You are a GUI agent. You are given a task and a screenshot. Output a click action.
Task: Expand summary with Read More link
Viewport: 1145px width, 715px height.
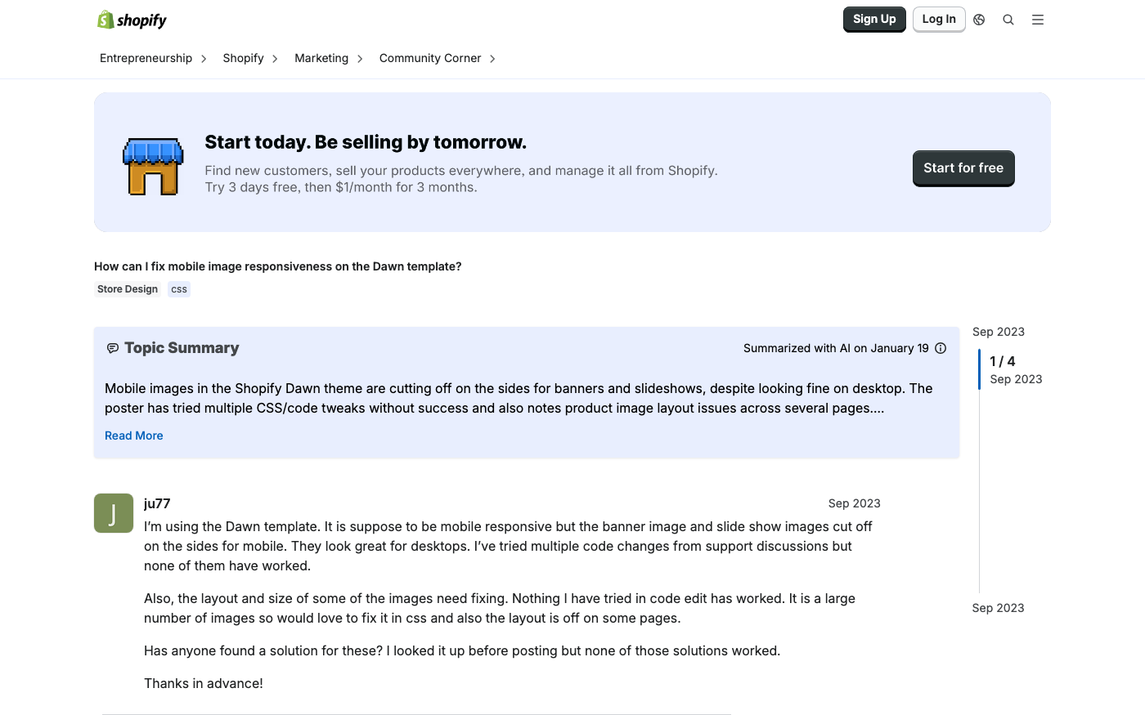pos(134,436)
